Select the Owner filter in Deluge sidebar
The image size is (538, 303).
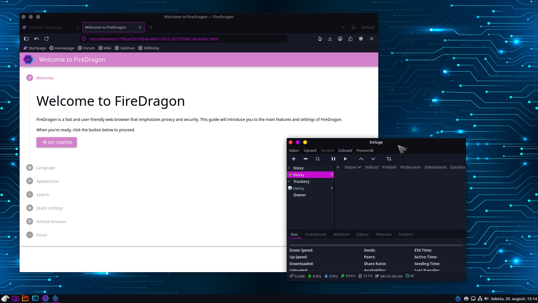300,195
